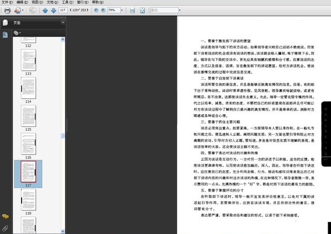The width and height of the screenshot is (331, 234).
Task: Click the zoom percentage field showing 79%
Action: point(114,10)
